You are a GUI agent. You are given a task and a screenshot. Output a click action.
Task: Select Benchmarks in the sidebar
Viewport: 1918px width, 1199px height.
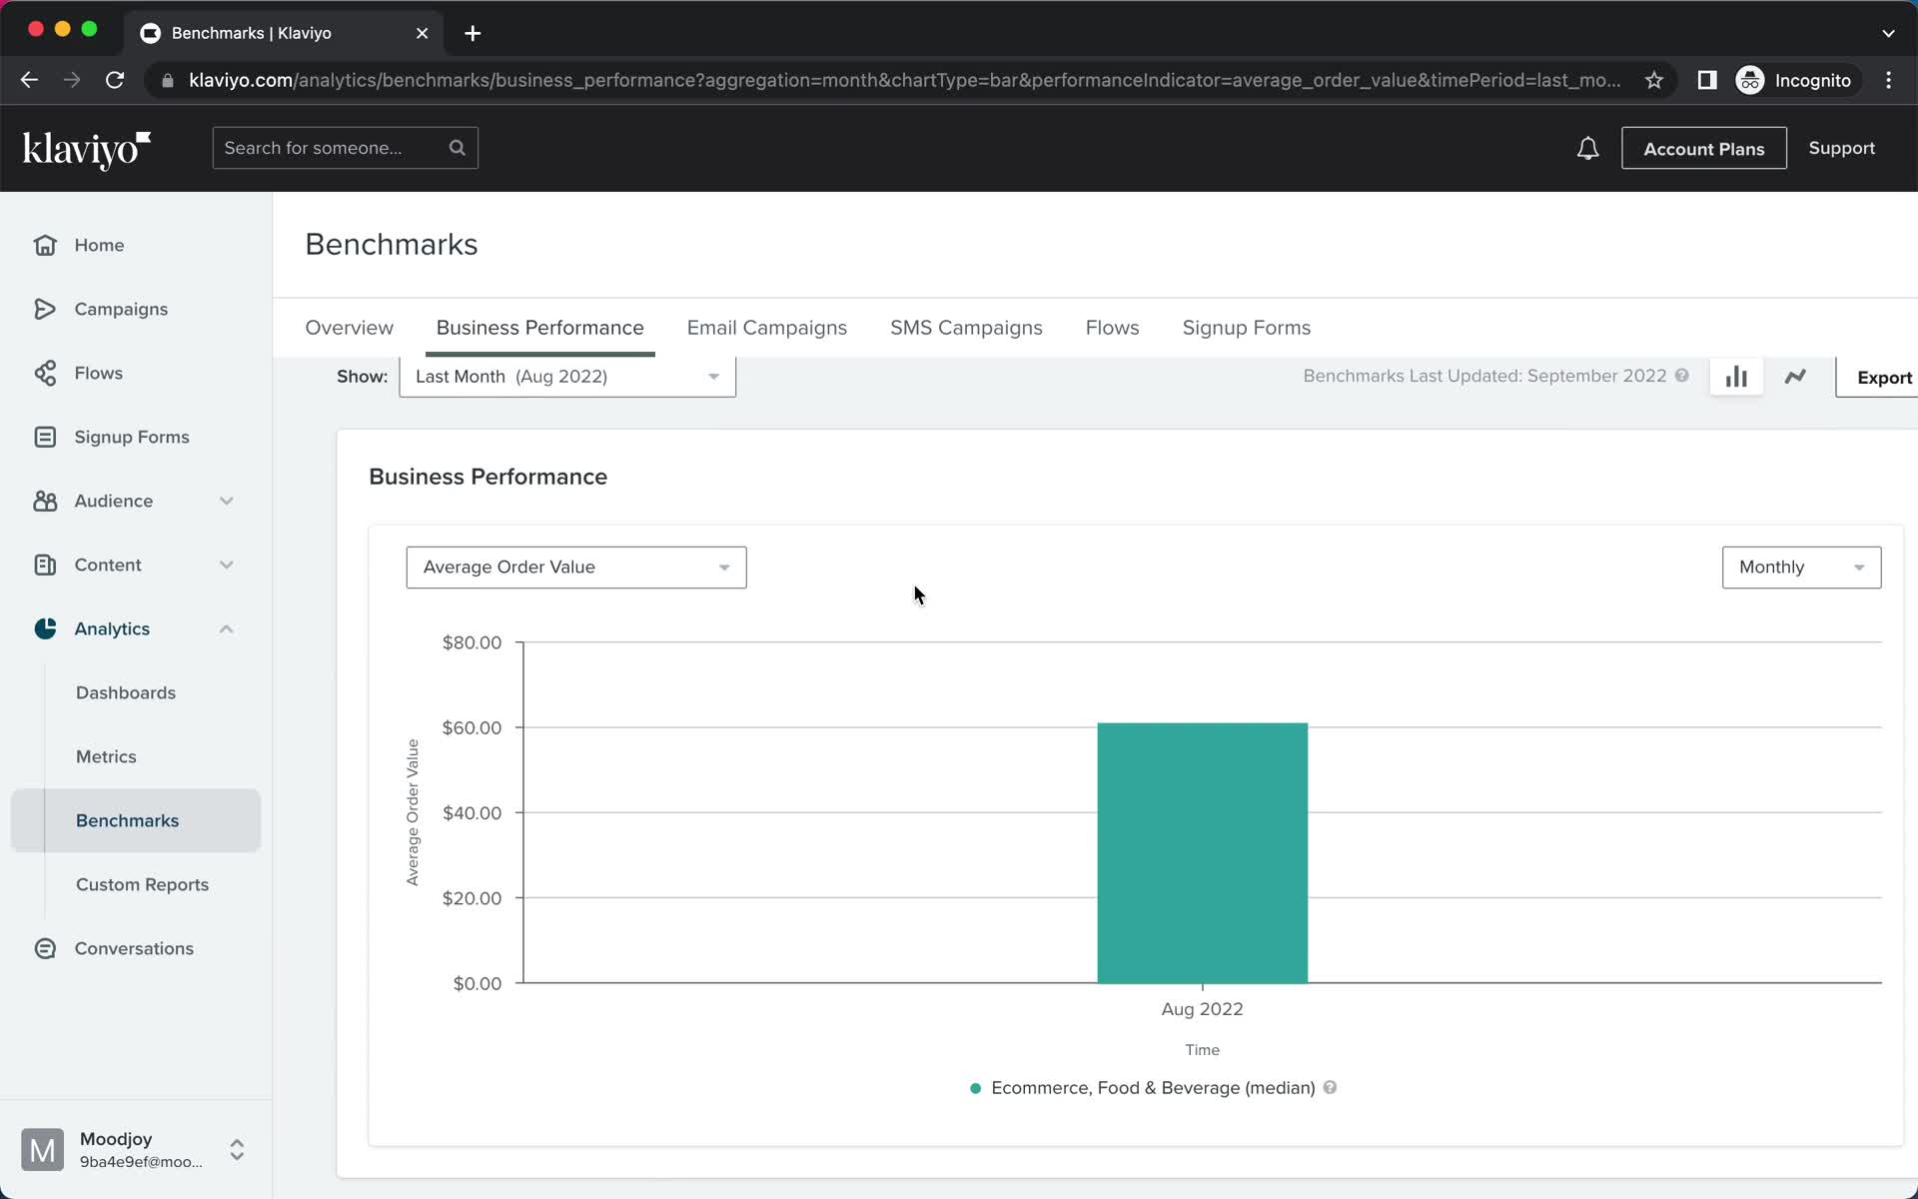[x=136, y=820]
